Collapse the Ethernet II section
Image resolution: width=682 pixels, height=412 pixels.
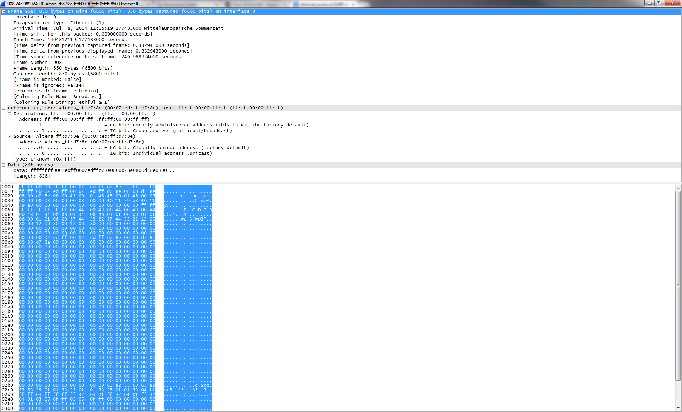point(4,108)
